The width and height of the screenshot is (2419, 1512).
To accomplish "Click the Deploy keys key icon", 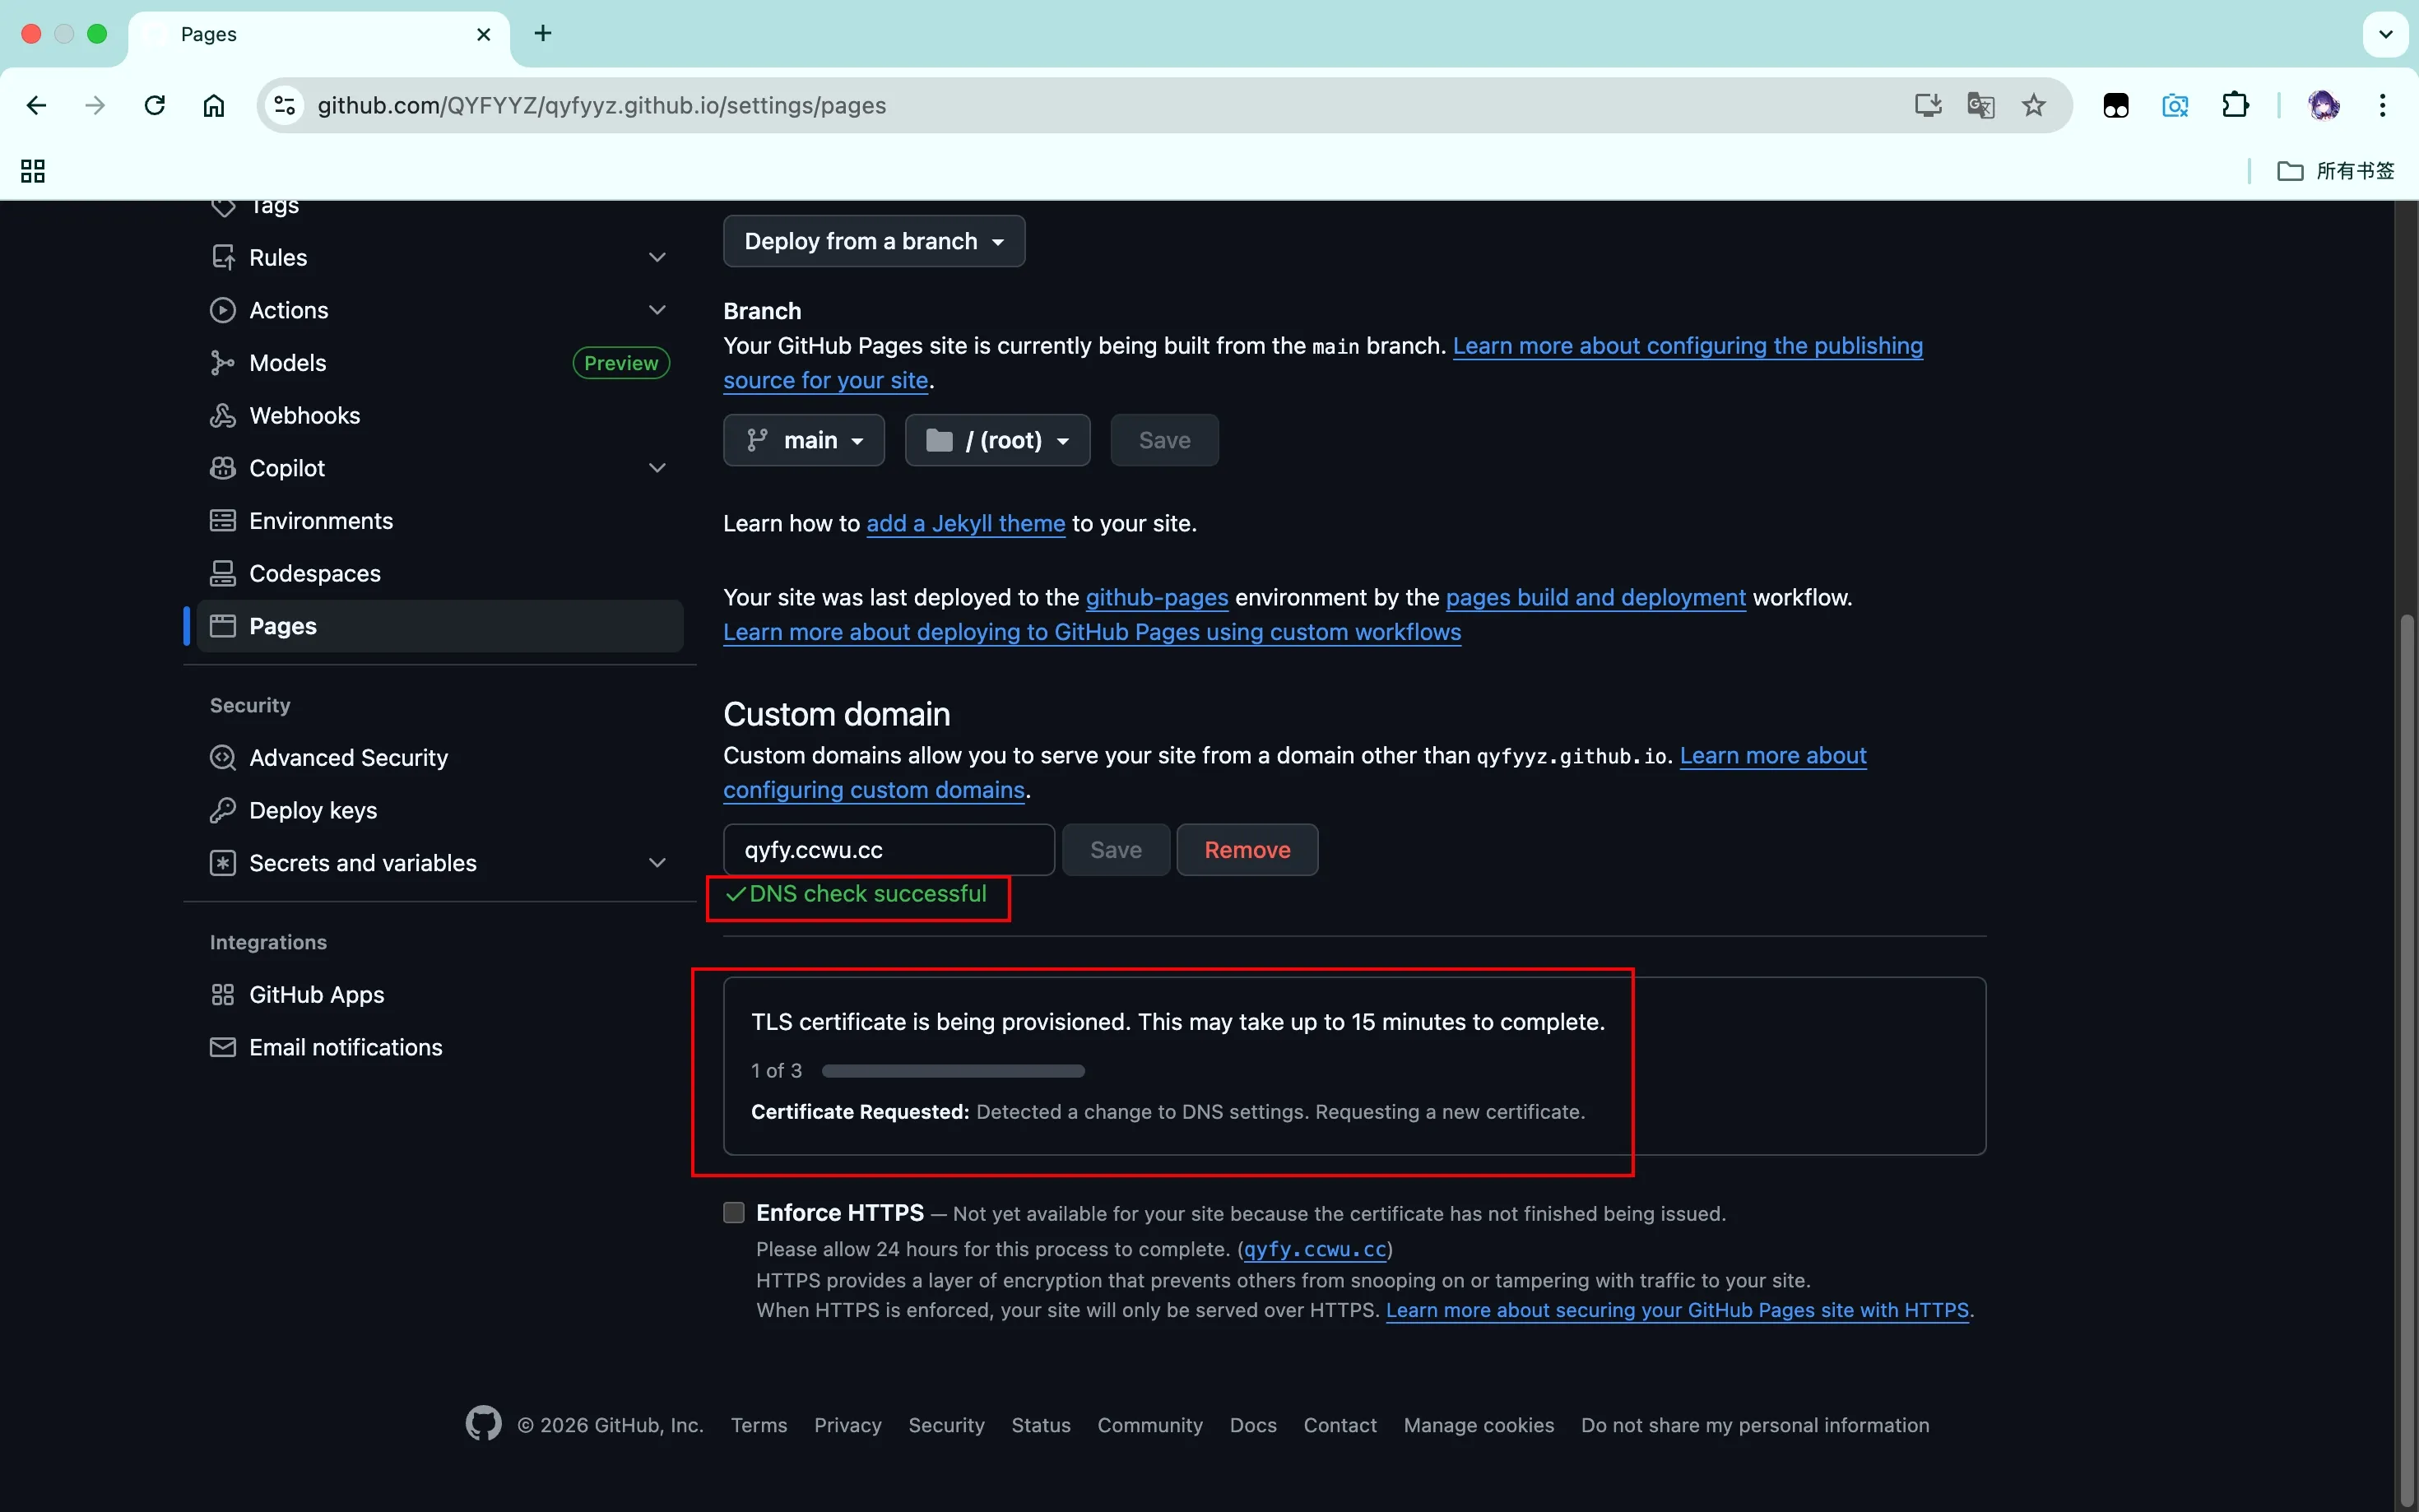I will tap(222, 810).
